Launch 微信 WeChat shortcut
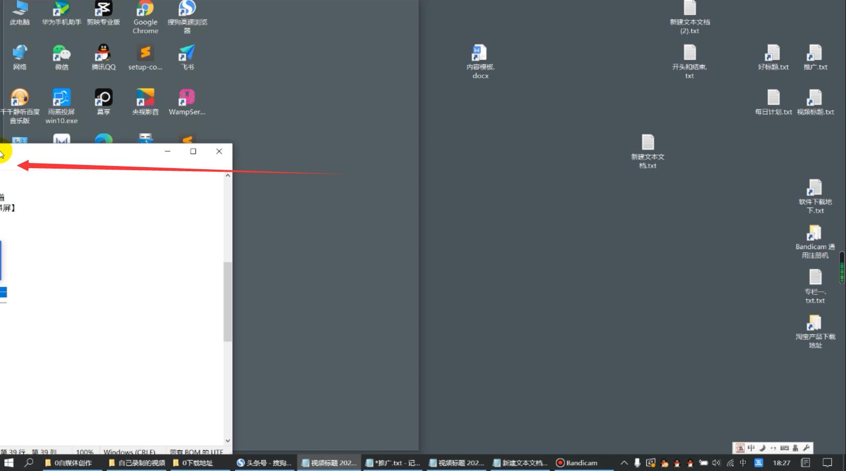 click(62, 57)
